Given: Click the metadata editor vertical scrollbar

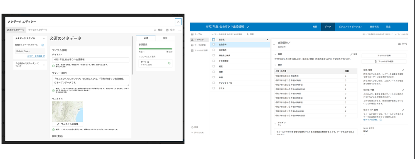Looking at the screenshot, I should tap(133, 55).
